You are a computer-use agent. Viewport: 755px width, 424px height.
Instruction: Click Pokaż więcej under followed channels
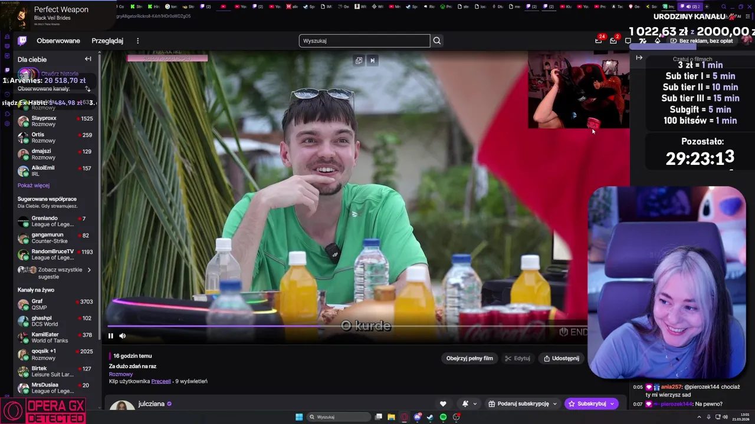(x=34, y=185)
